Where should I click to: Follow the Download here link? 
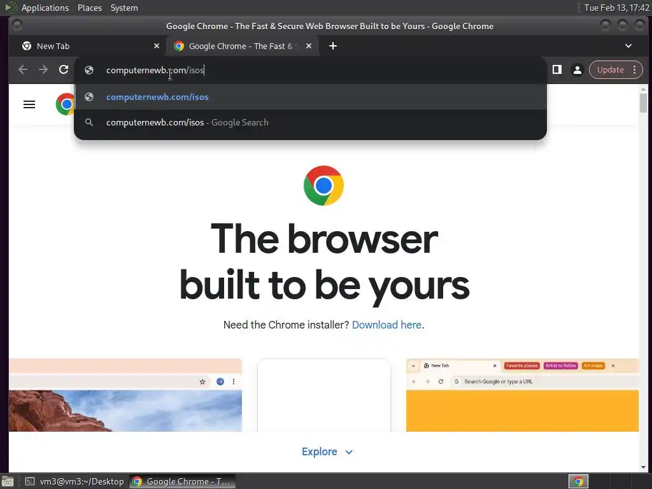386,325
